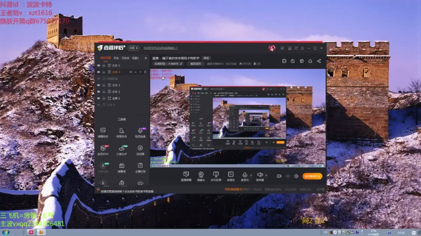Expand the speaker options arrow
Image resolution: width=421 pixels, height=236 pixels.
[x=266, y=176]
